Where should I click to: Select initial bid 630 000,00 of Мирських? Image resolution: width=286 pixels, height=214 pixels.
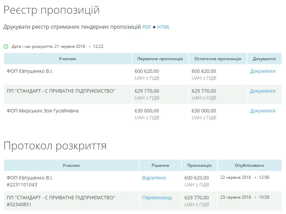[147, 111]
